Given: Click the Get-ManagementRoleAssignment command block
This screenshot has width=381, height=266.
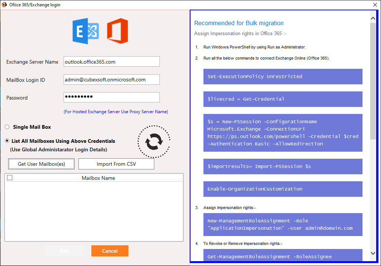Looking at the screenshot, I should (283, 255).
